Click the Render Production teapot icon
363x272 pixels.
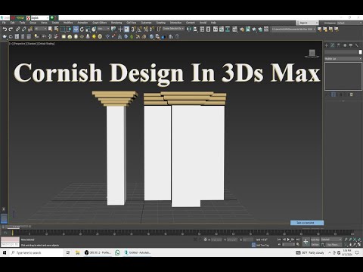click(254, 29)
